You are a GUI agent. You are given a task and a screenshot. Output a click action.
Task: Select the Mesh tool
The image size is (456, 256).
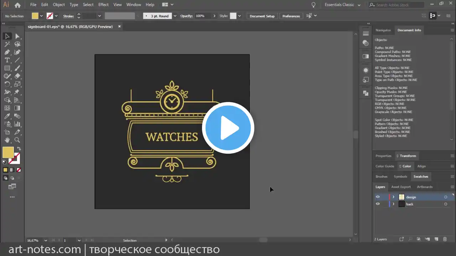[7, 108]
